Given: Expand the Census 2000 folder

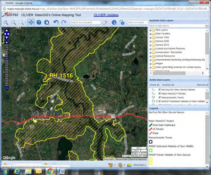Looking at the screenshot, I should [x=150, y=41].
